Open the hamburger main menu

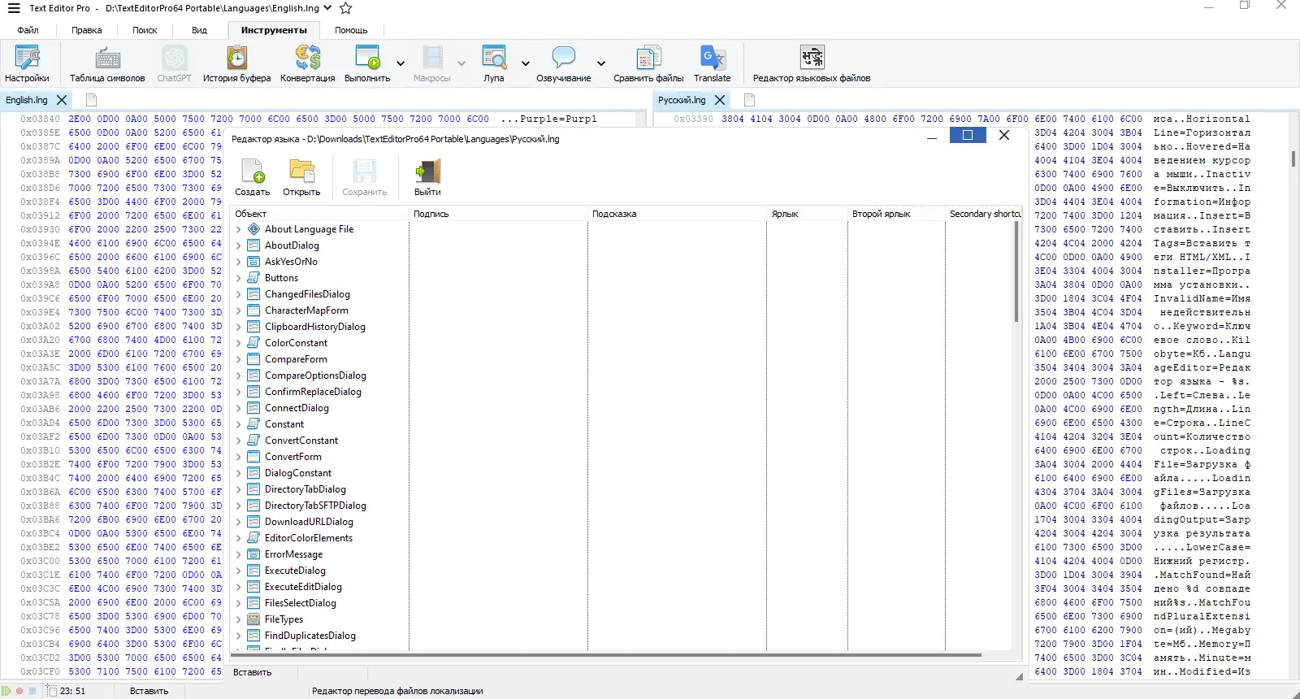pyautogui.click(x=14, y=8)
